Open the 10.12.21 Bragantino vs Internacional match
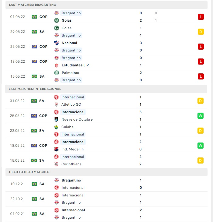This screenshot has width=213, height=222. click(x=106, y=184)
